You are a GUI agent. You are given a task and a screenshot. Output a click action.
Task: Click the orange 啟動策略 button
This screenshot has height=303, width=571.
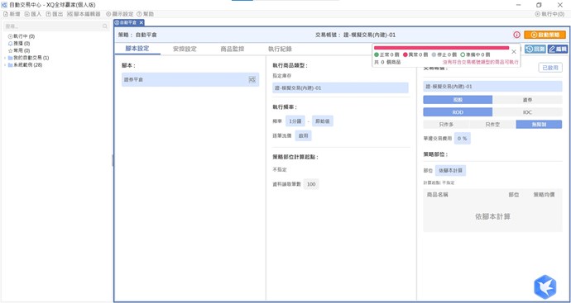point(545,35)
